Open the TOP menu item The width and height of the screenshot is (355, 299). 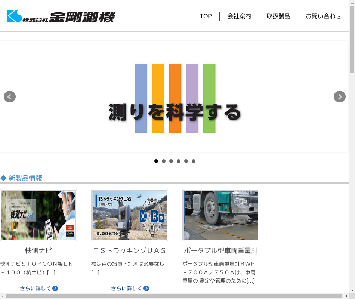click(x=206, y=16)
